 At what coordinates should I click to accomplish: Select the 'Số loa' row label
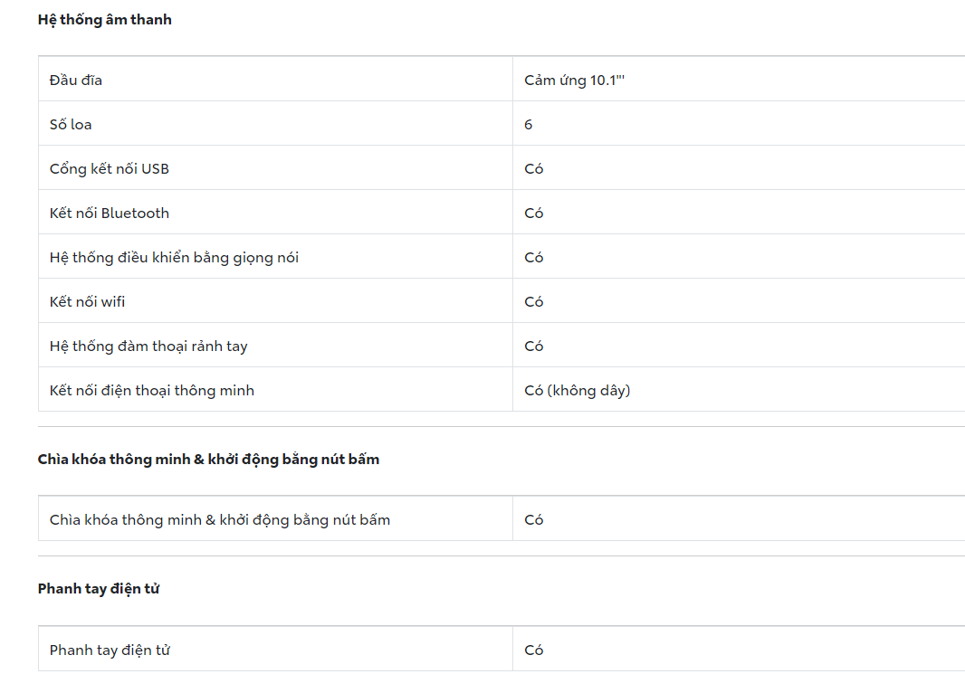[71, 125]
